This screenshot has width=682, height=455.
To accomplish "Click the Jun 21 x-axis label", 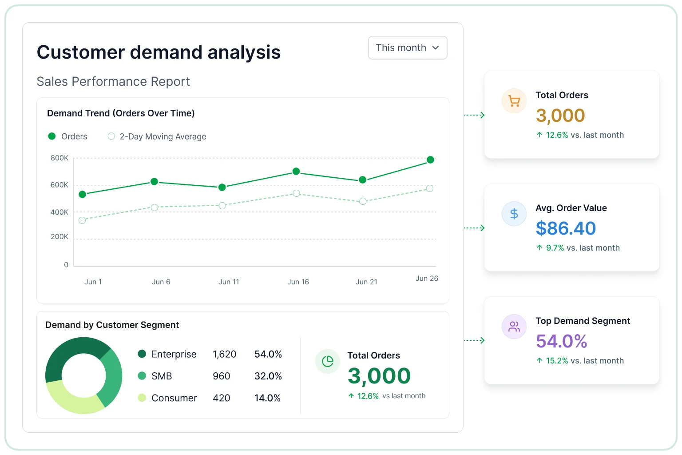I will [366, 282].
